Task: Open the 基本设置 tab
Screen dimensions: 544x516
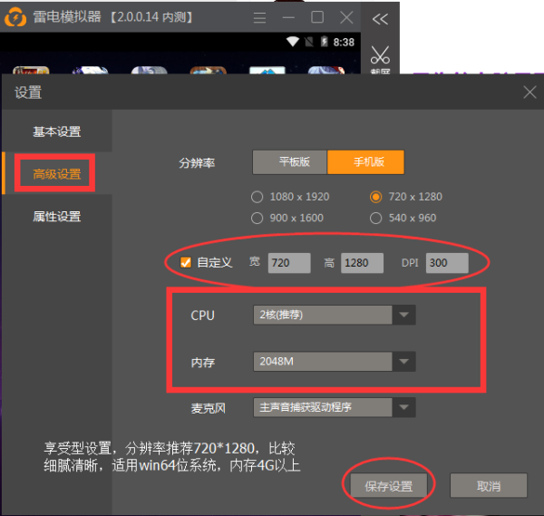Action: (x=57, y=131)
